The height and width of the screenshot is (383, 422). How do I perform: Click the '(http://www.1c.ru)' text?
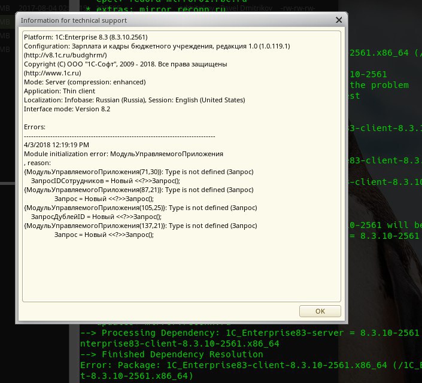pos(53,73)
